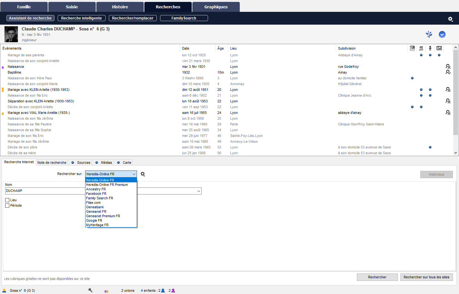The width and height of the screenshot is (459, 294).
Task: Open the settings gear in the top bar
Action: (x=450, y=19)
